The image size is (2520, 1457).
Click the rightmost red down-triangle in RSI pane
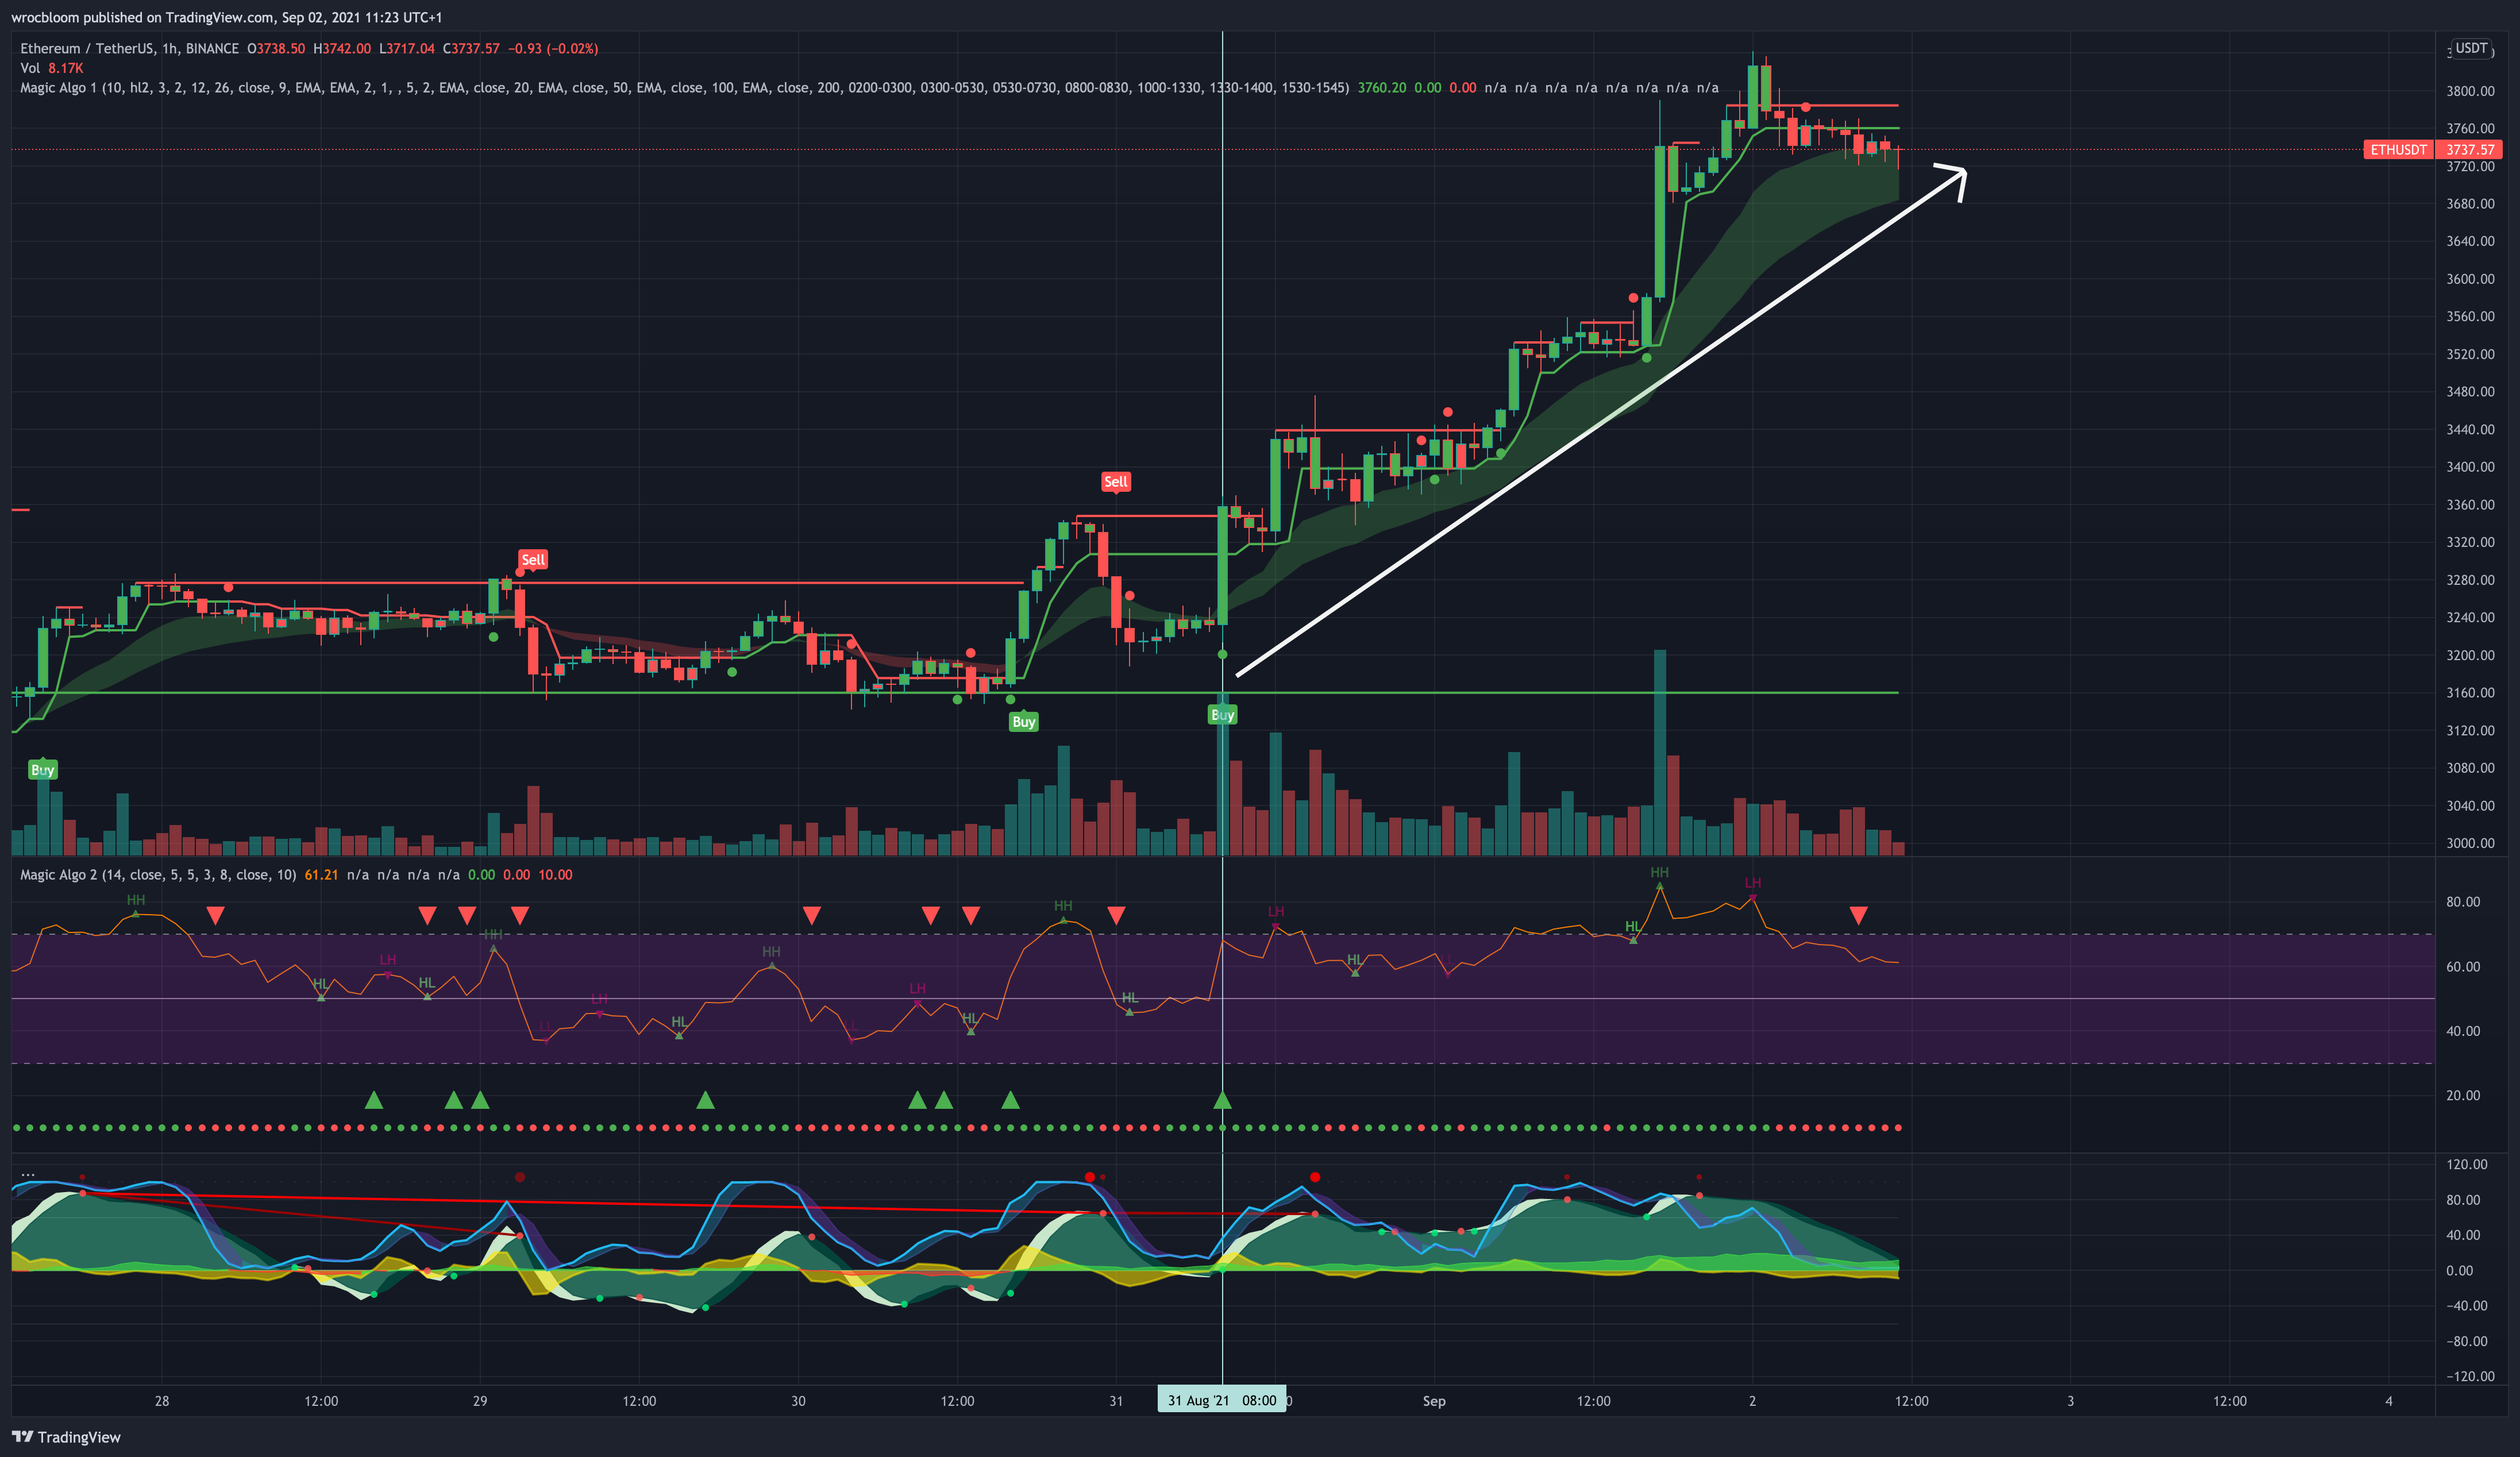1858,915
